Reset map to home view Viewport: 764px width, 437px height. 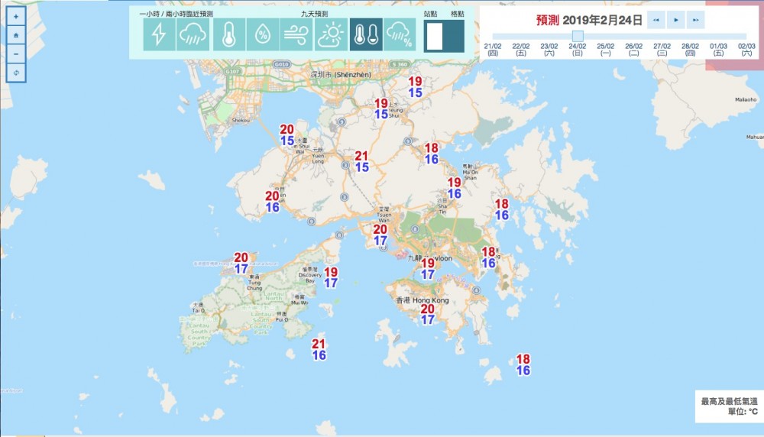[16, 35]
